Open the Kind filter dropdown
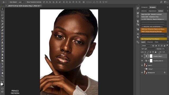Screen dimensions: 169x95 click(146, 46)
